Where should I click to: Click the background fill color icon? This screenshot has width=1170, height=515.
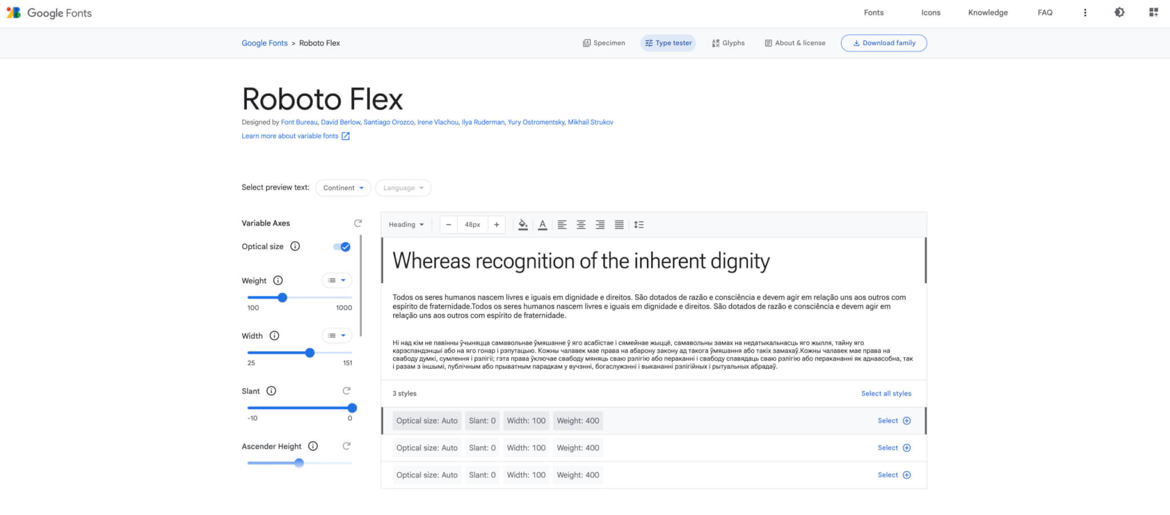pos(523,225)
